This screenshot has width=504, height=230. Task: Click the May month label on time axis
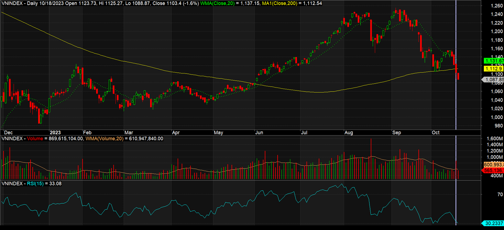tap(218, 132)
